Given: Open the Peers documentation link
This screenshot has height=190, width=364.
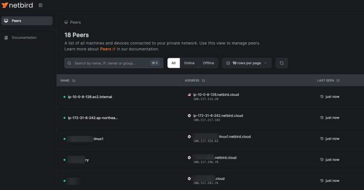Looking at the screenshot, I should point(107,49).
